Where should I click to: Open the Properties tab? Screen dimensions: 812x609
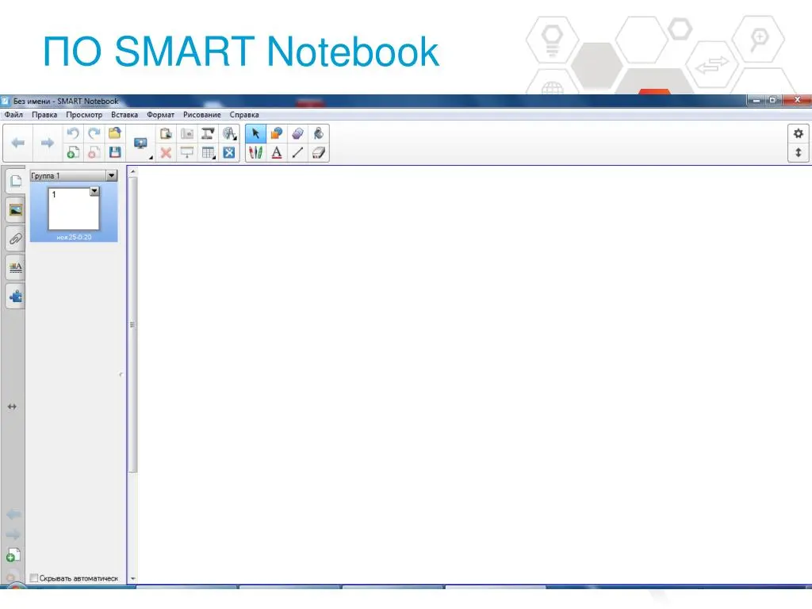(16, 268)
